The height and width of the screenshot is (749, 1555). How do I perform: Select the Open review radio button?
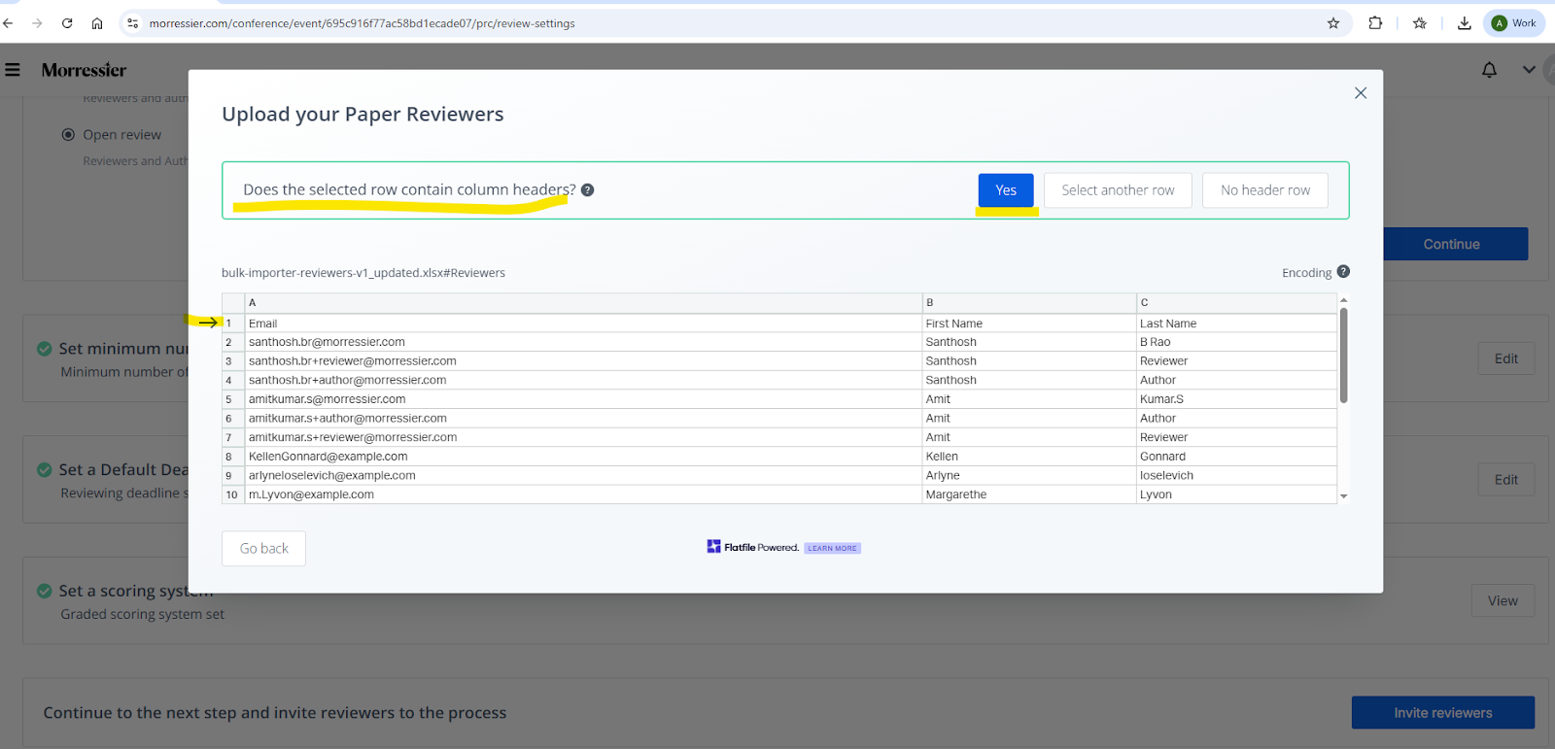point(68,135)
